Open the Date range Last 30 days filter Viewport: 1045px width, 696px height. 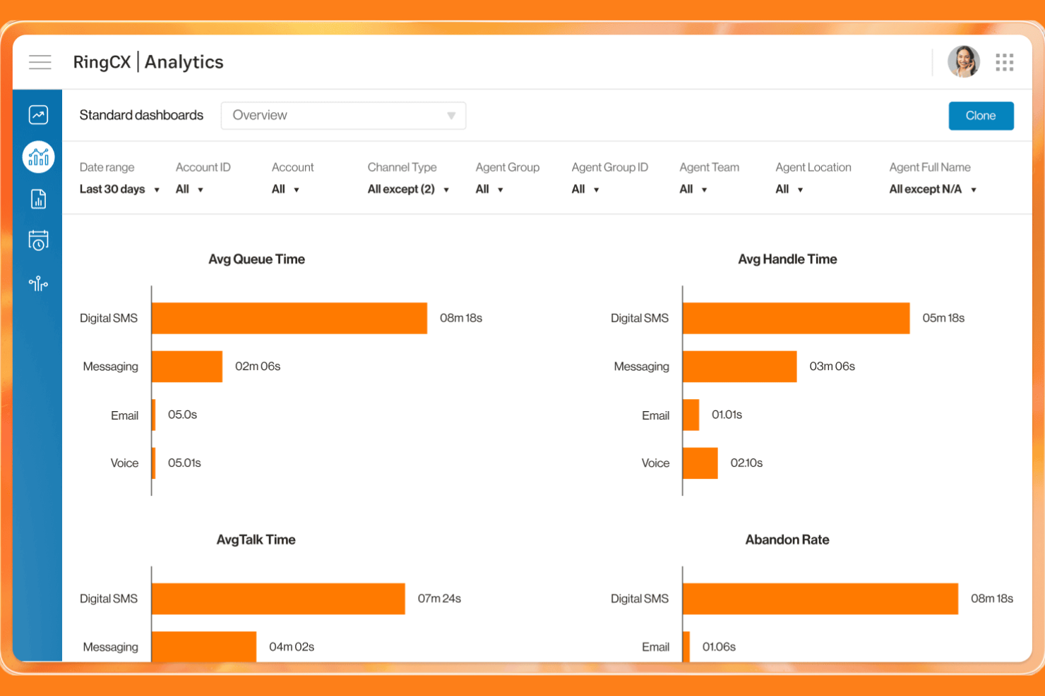pyautogui.click(x=119, y=189)
